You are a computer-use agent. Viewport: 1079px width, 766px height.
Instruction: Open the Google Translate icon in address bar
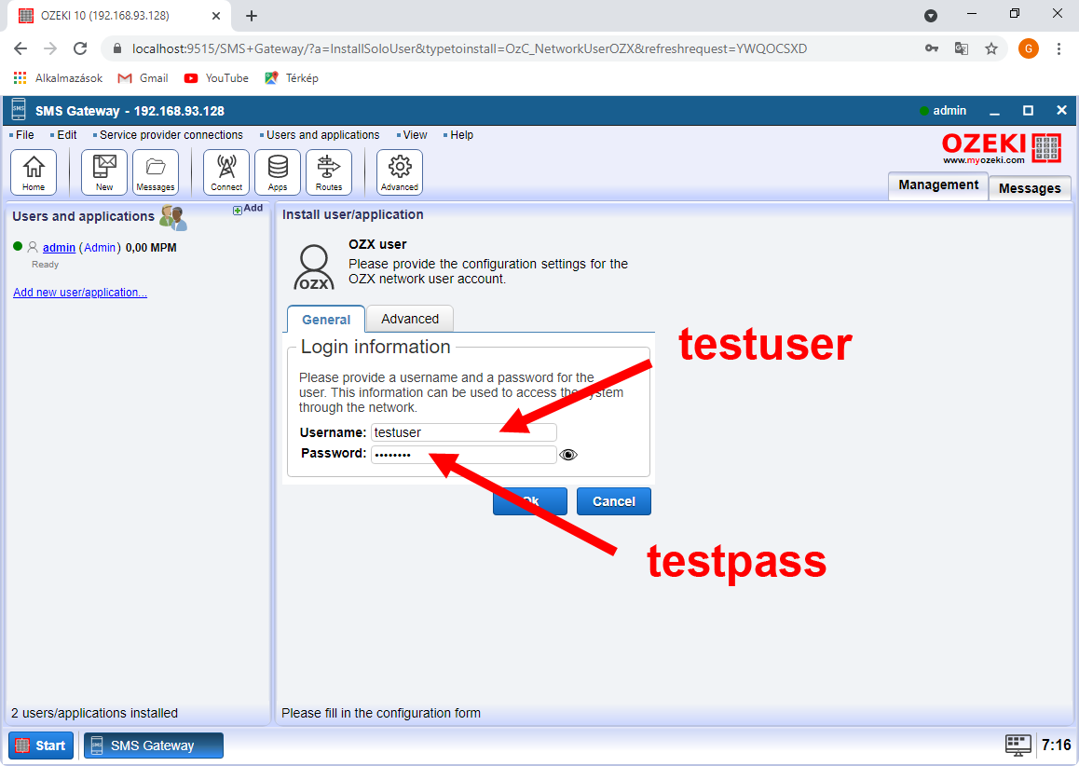click(962, 48)
